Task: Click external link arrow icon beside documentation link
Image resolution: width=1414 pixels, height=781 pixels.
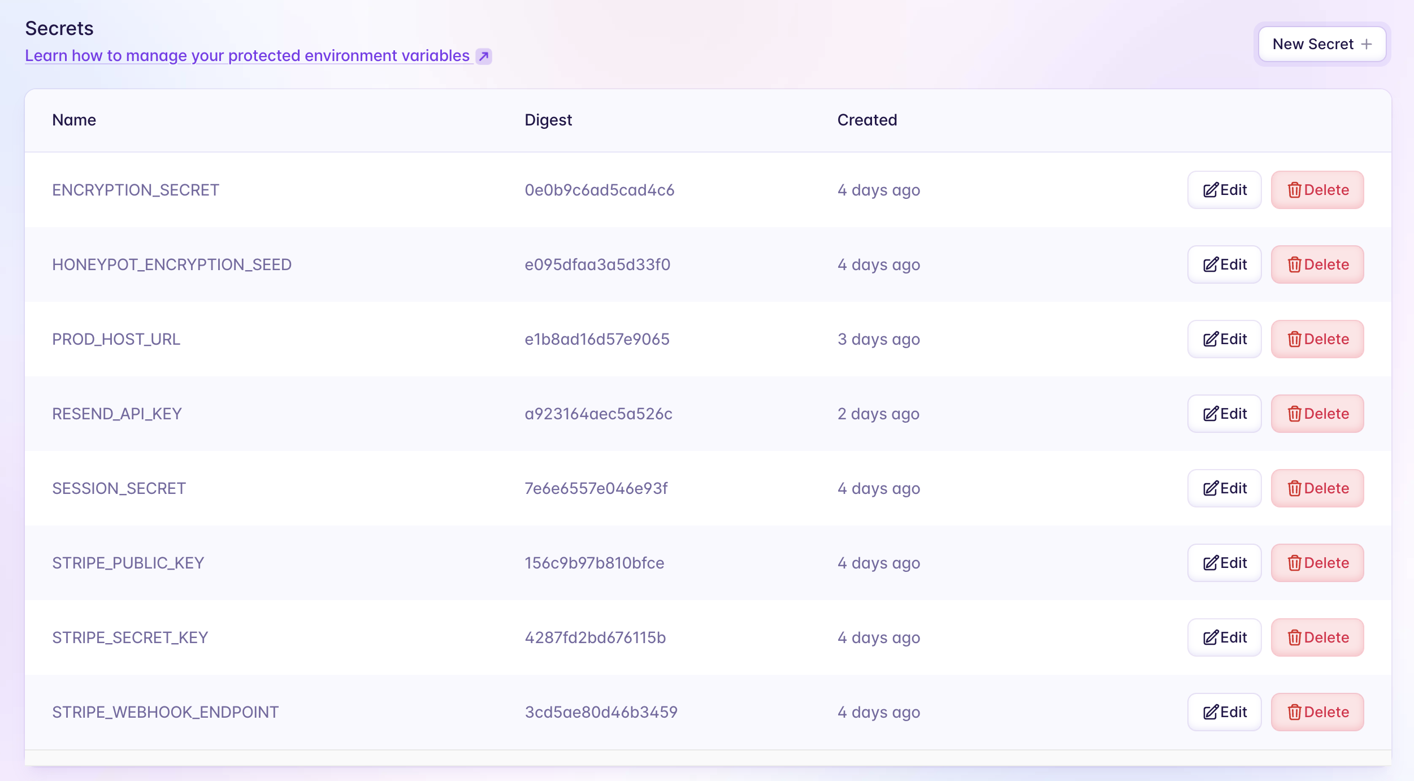Action: click(x=483, y=56)
